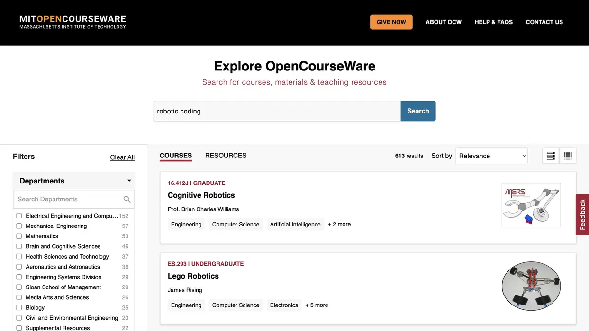The width and height of the screenshot is (589, 331).
Task: Open the Sort by Relevance dropdown
Action: (491, 156)
